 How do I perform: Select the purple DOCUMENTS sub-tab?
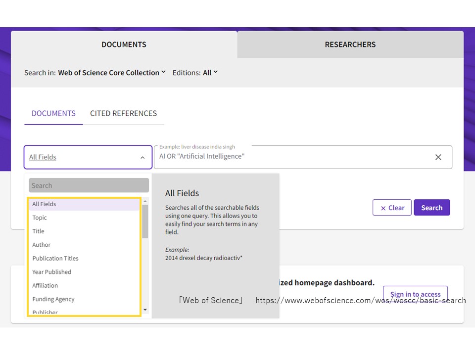(53, 114)
